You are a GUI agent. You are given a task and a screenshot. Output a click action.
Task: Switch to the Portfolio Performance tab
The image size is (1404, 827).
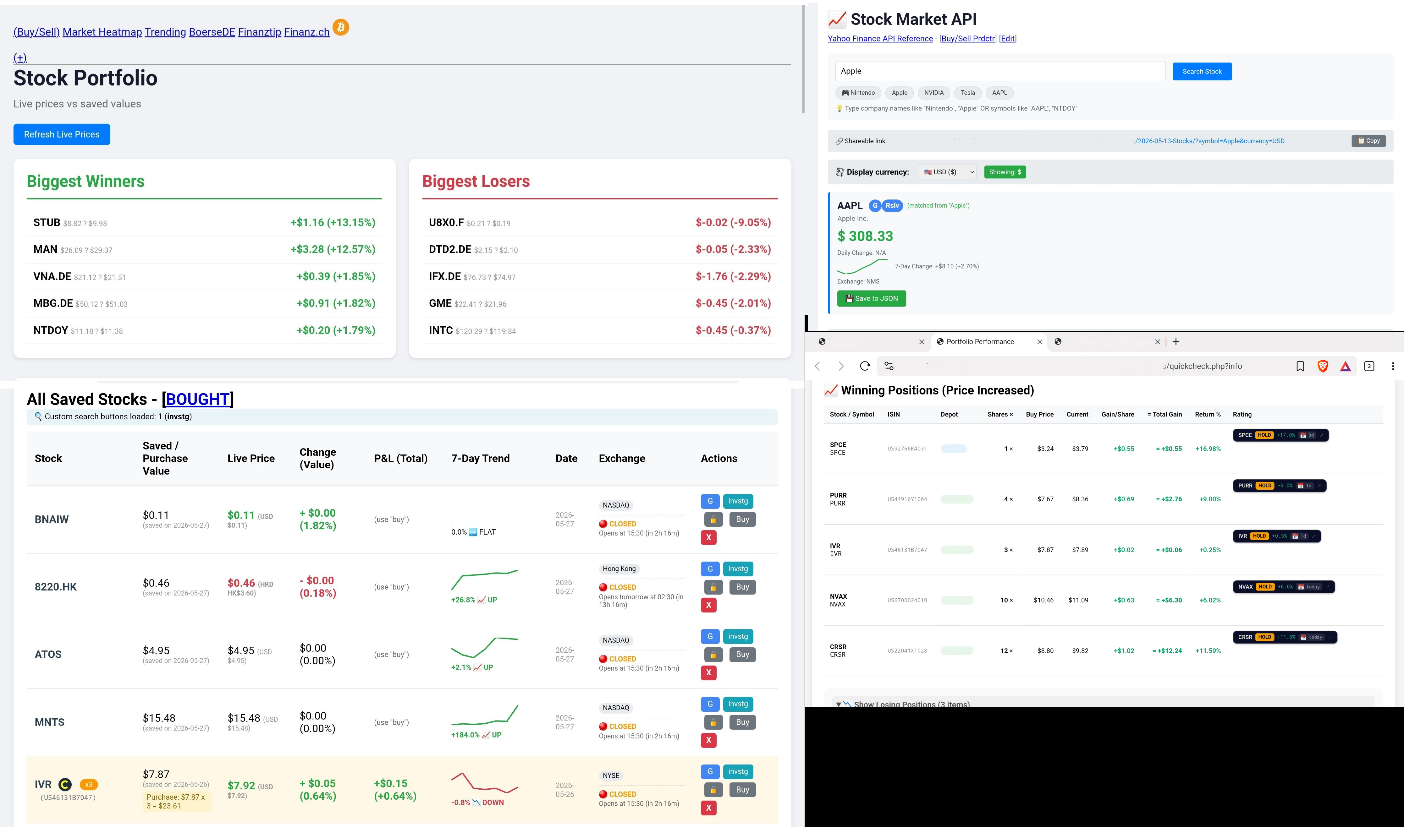[x=988, y=342]
